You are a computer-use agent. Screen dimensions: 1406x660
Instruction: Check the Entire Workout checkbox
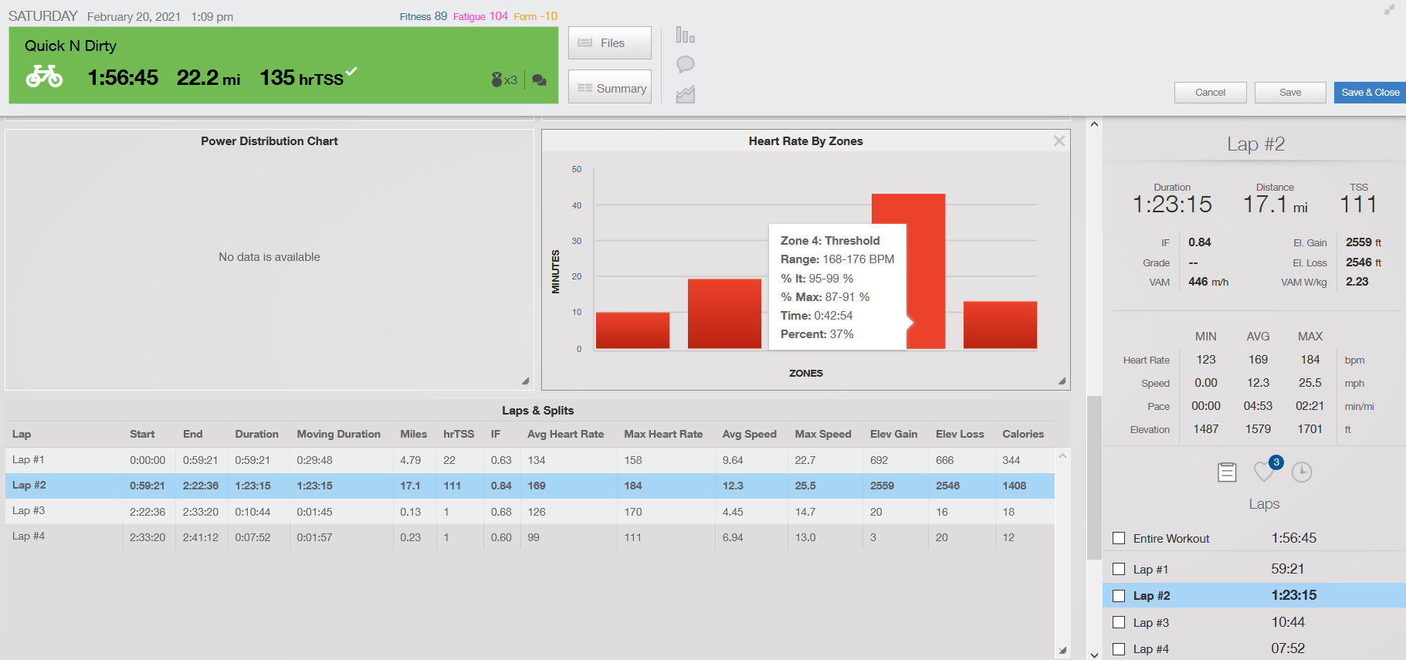click(1119, 538)
